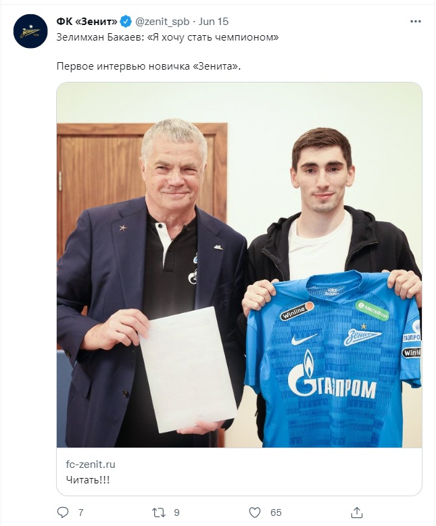436x526 pixels.
Task: Open the @zenit_spb handle link
Action: click(x=162, y=22)
